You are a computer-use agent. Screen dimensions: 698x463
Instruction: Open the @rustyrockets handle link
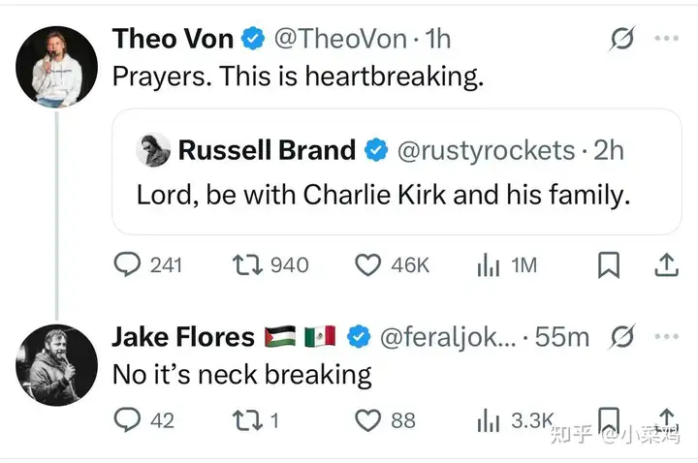tap(486, 150)
